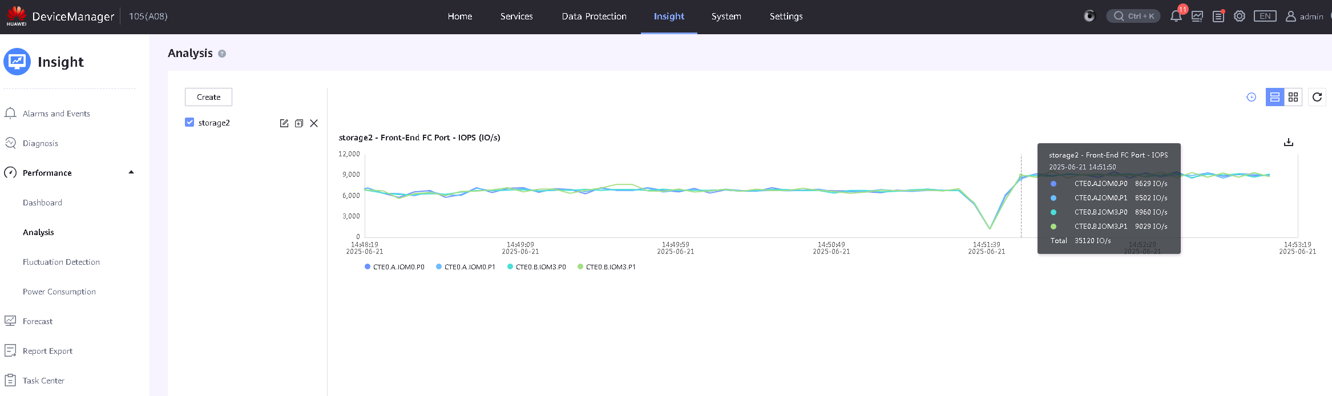
Task: Delete the storage2 analysis entry
Action: point(314,123)
